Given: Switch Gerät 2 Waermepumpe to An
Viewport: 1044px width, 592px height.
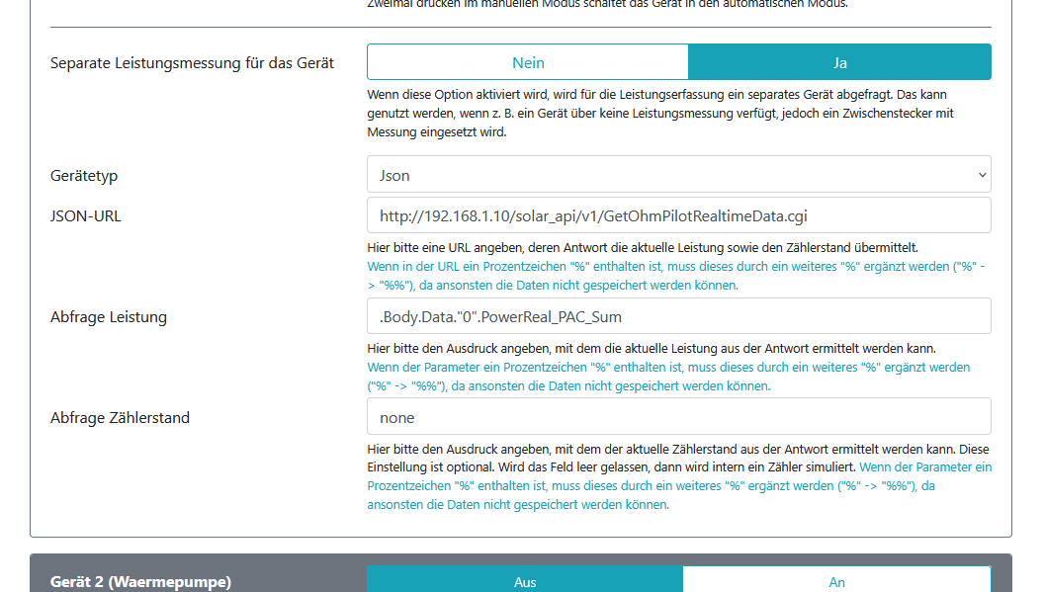Looking at the screenshot, I should (836, 582).
